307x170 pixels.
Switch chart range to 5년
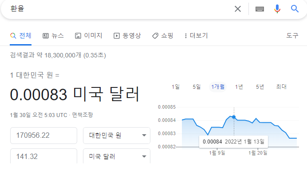pyautogui.click(x=260, y=87)
